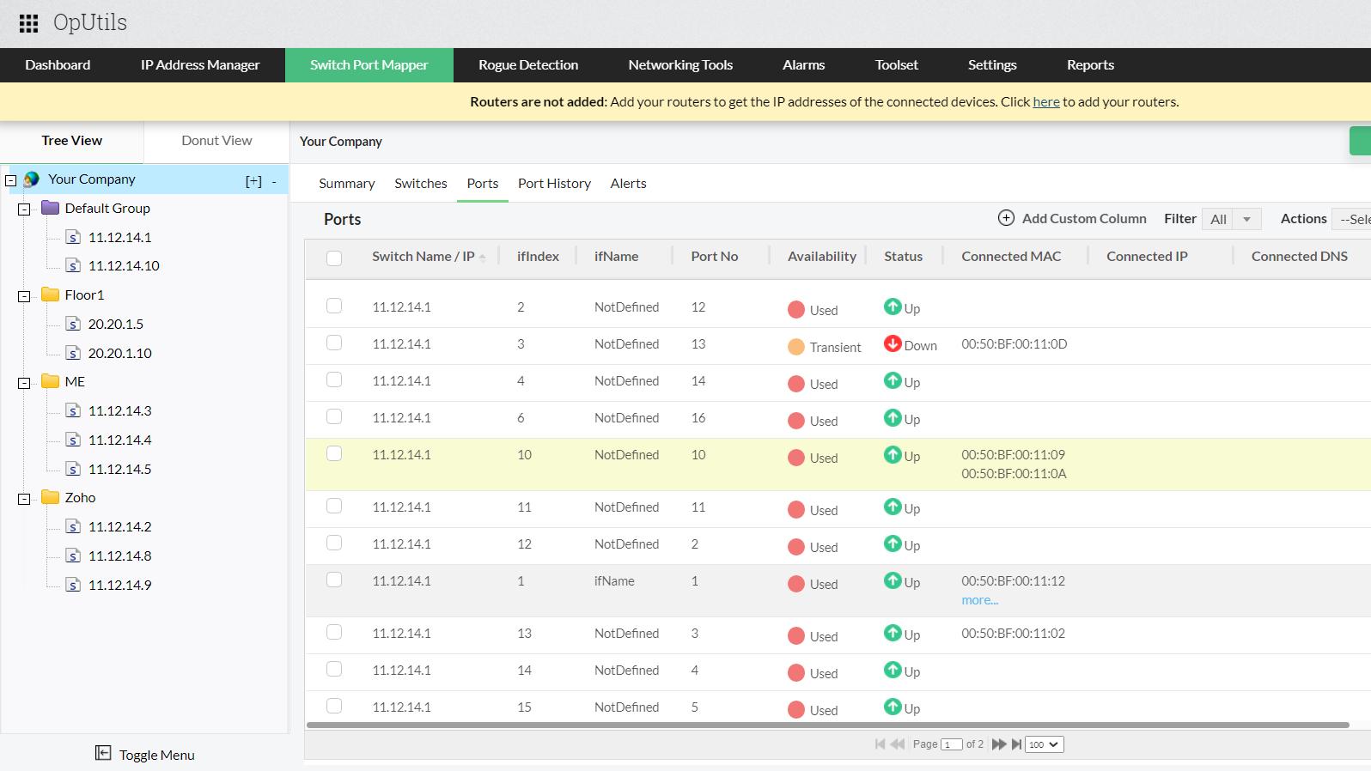
Task: Click the page number input field
Action: [951, 744]
